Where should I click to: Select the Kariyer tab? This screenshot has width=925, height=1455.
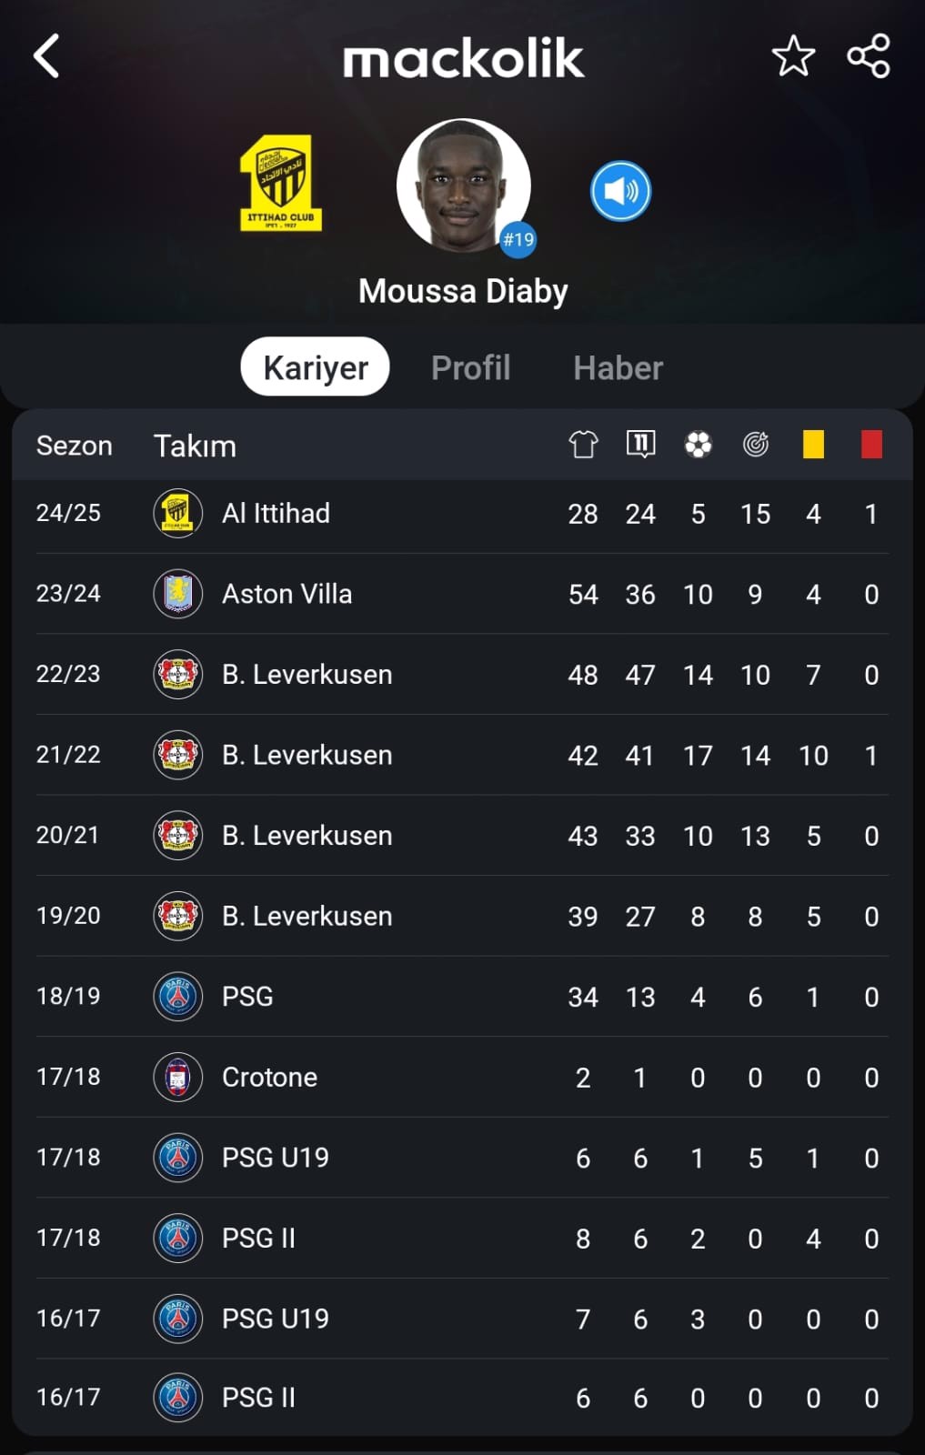(x=315, y=367)
